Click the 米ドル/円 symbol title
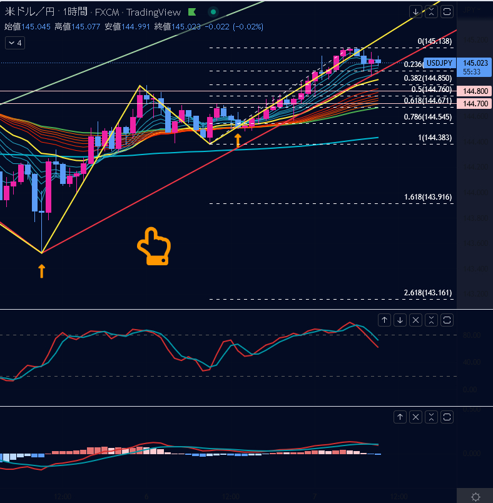This screenshot has height=503, width=493. click(29, 12)
